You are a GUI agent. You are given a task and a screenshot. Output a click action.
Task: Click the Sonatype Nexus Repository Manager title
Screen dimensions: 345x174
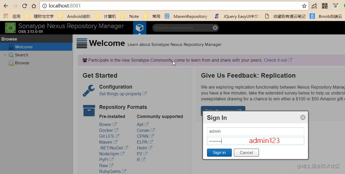71,26
